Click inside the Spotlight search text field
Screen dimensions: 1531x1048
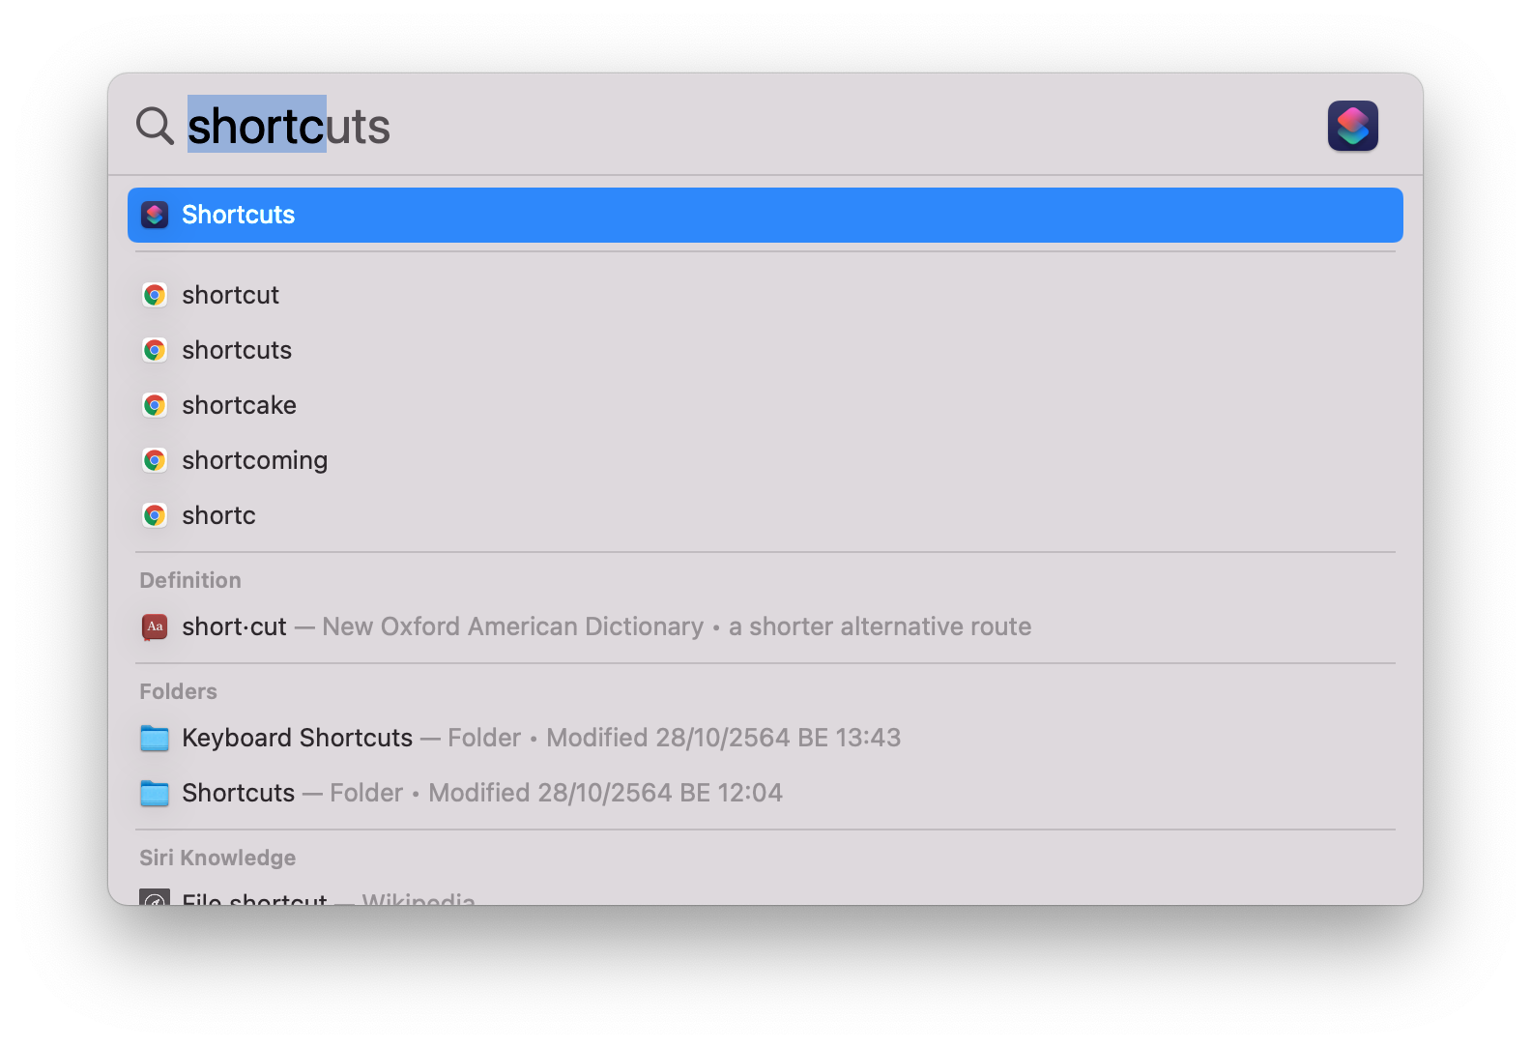677,126
